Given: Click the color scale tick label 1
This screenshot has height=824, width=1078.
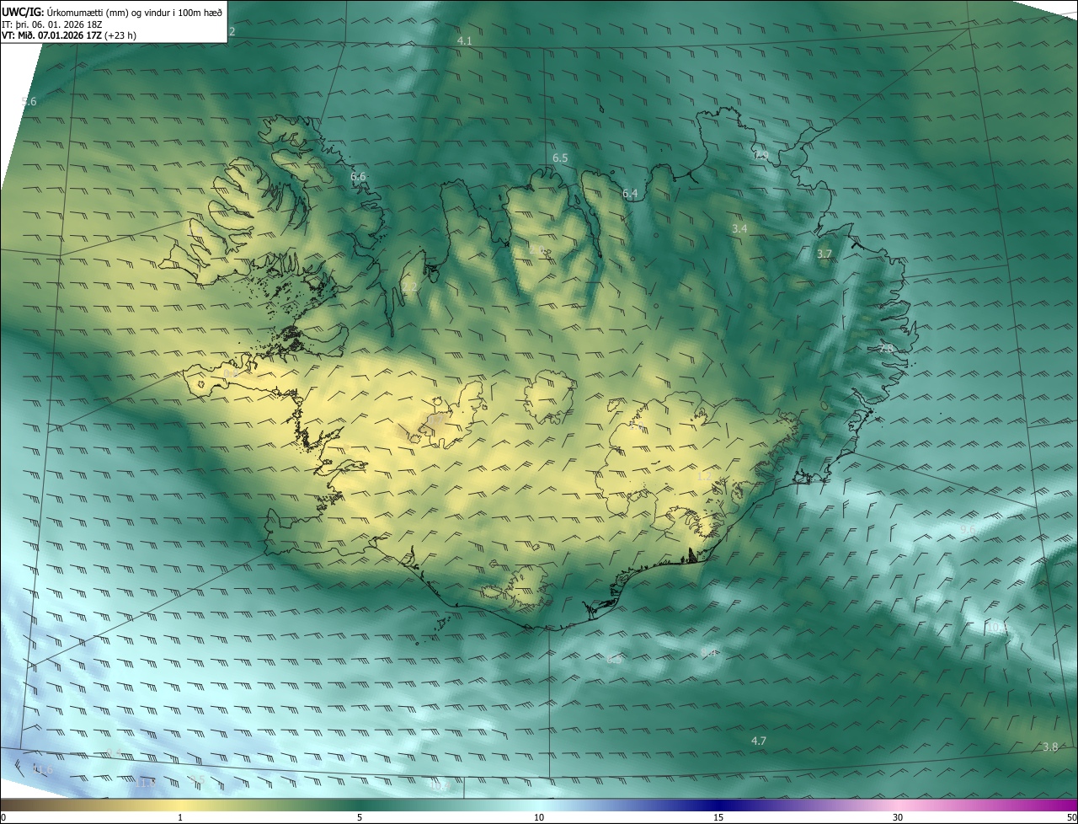Looking at the screenshot, I should coord(180,818).
